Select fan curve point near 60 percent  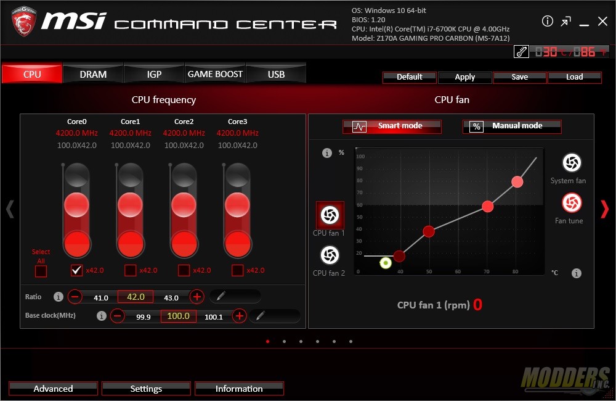(x=487, y=206)
